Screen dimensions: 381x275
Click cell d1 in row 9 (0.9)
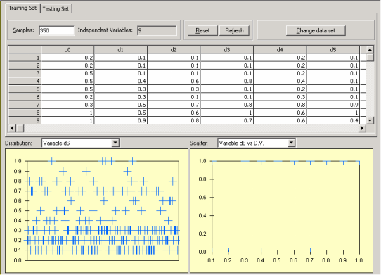[x=120, y=120]
